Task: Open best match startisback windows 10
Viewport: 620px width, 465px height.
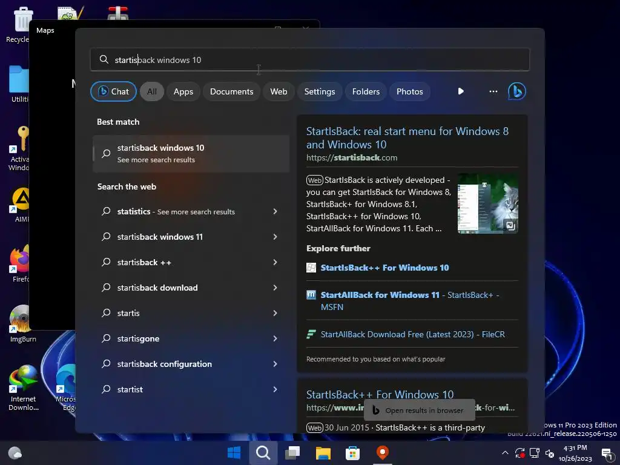Action: pos(191,153)
